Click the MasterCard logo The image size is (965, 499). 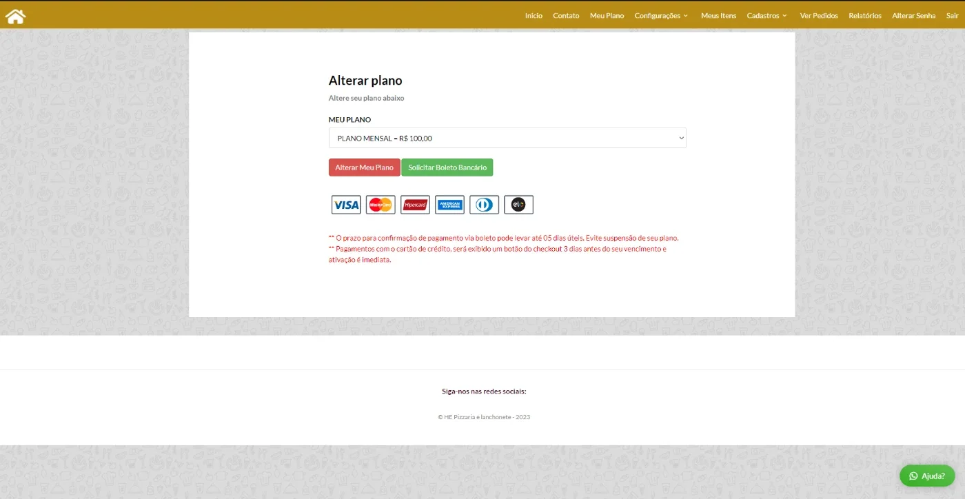(380, 205)
